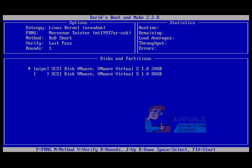
Task: Click the Space=Select hint in bottom bar
Action: 173,150
